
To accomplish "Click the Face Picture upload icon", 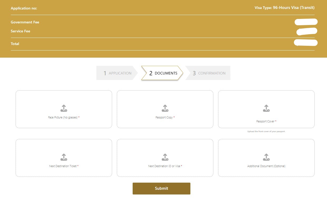I will pos(64,108).
